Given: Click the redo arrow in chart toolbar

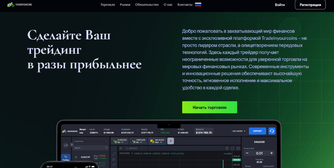Looking at the screenshot, I should [145, 148].
